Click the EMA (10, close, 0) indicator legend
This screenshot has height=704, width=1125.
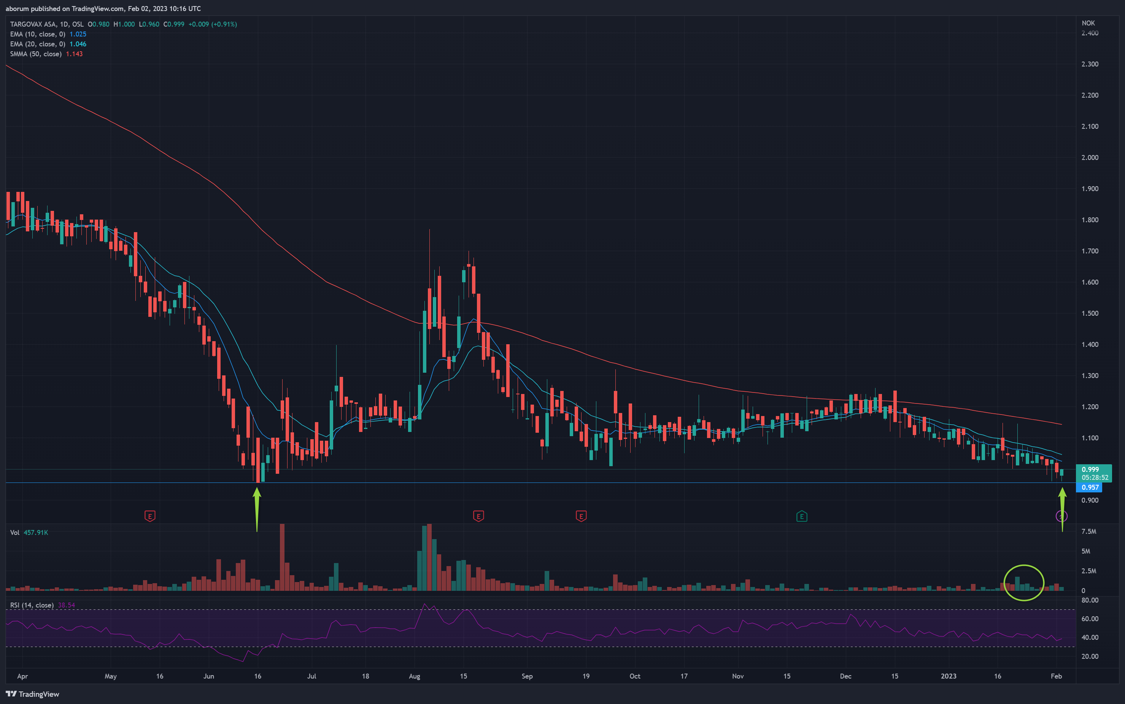tap(38, 34)
